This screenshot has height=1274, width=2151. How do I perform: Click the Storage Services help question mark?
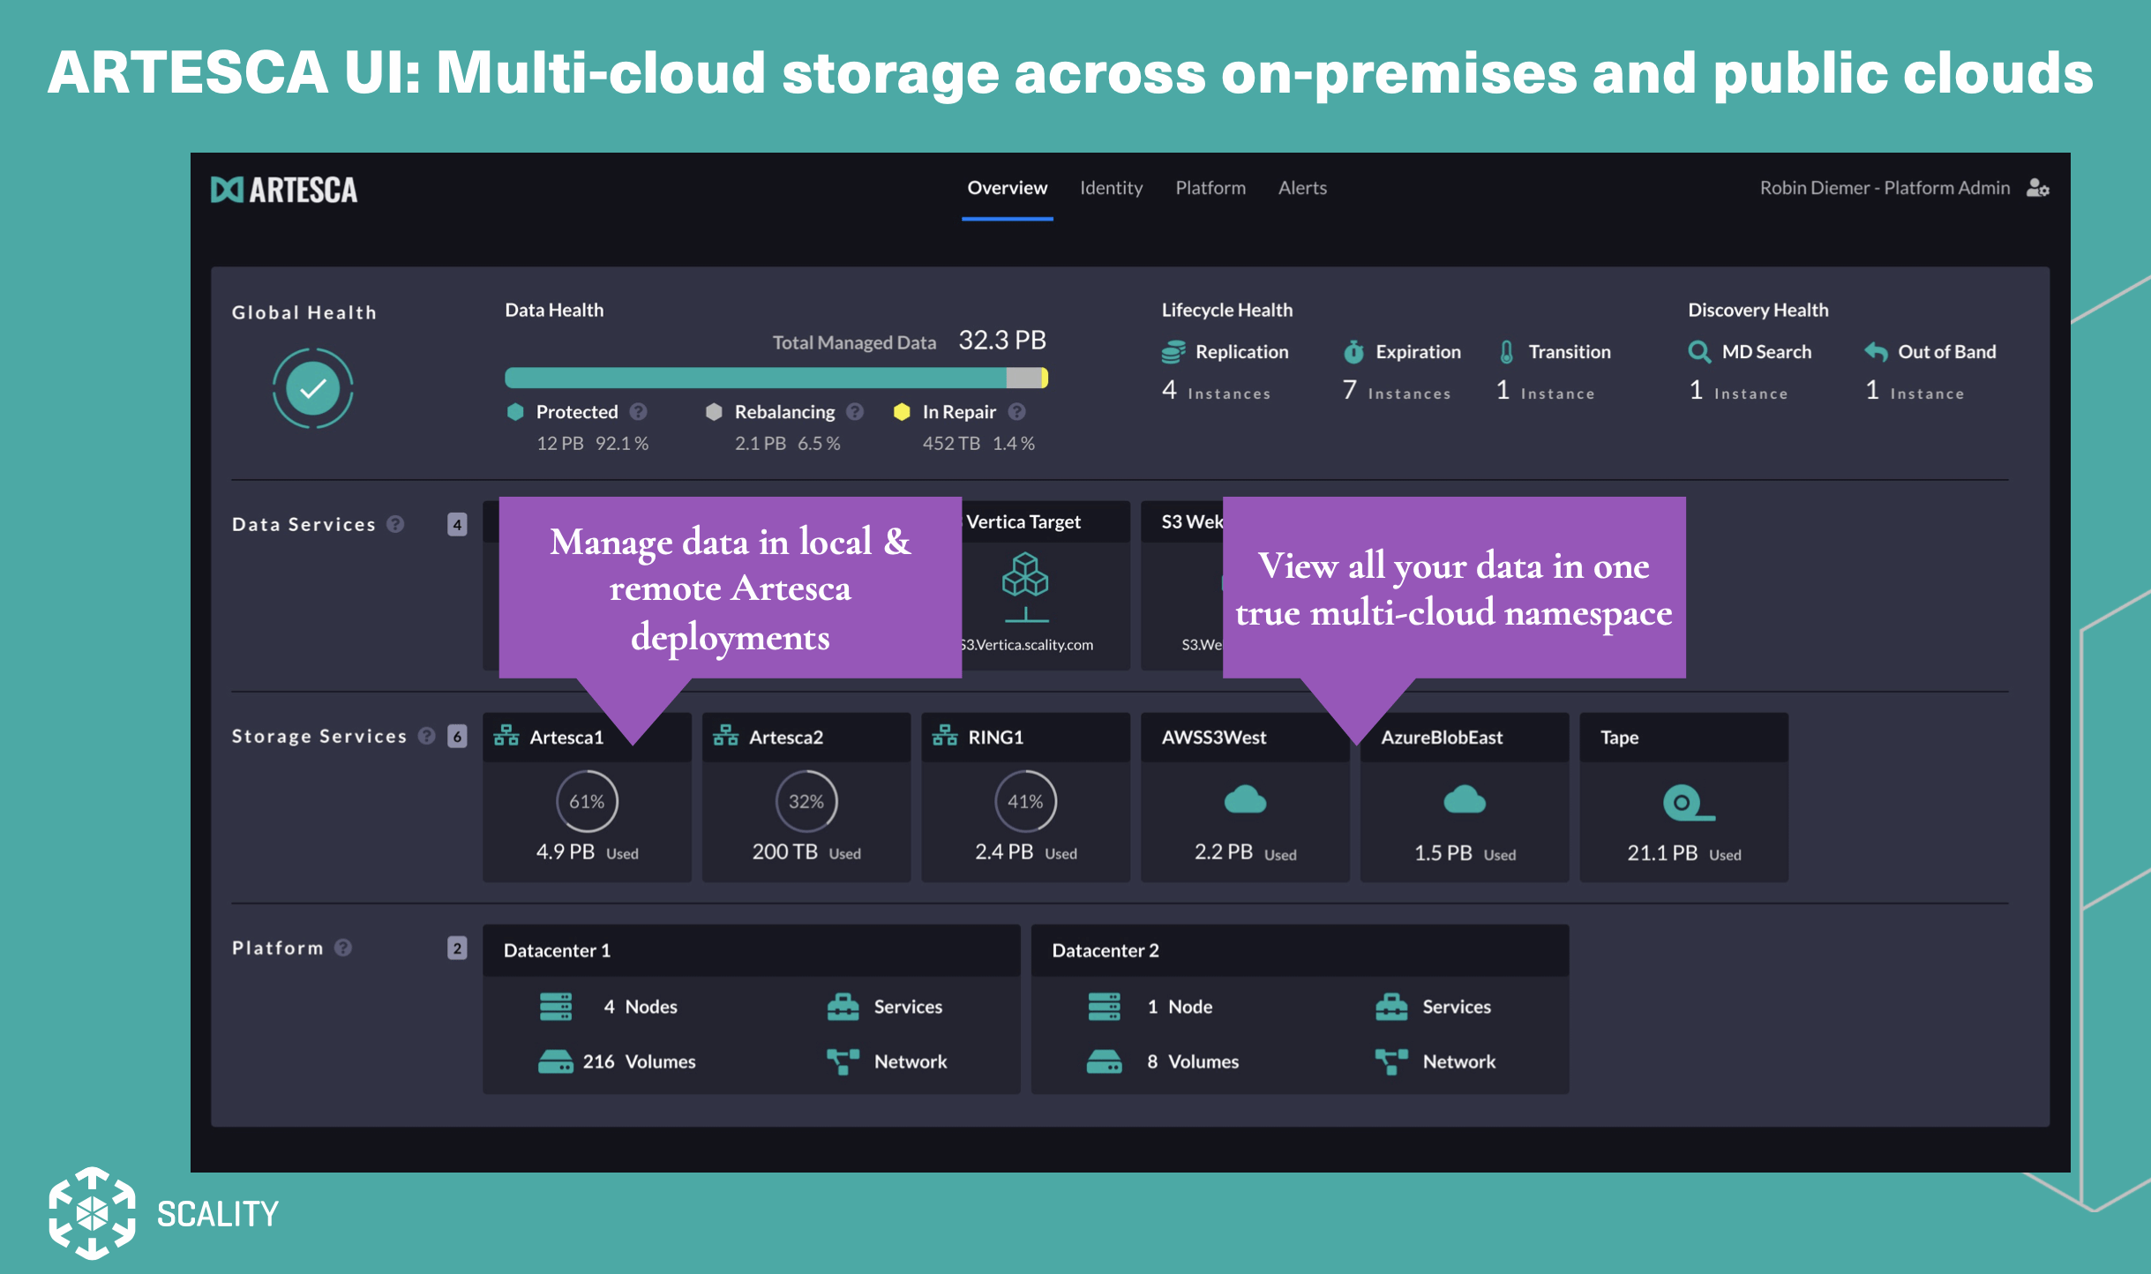[x=428, y=736]
